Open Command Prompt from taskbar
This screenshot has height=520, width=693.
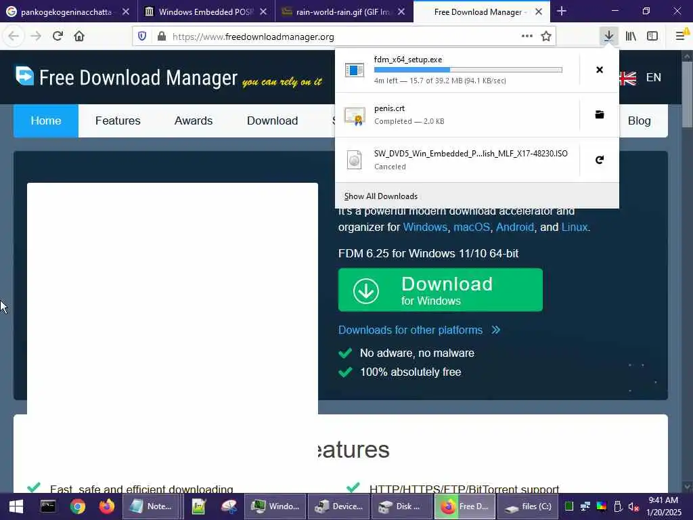pyautogui.click(x=48, y=506)
